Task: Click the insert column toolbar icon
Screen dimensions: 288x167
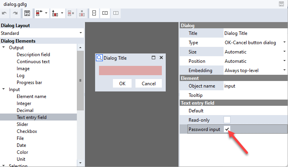Action: click(54, 13)
